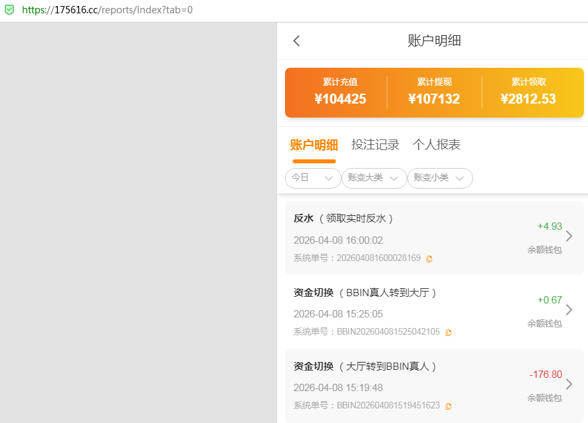Click the green security shield in address bar
The height and width of the screenshot is (423, 588).
point(9,10)
